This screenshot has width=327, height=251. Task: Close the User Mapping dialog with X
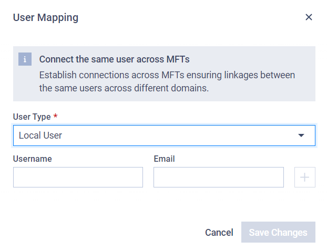pyautogui.click(x=309, y=17)
